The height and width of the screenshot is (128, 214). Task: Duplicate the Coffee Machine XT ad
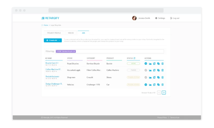pyautogui.click(x=158, y=70)
